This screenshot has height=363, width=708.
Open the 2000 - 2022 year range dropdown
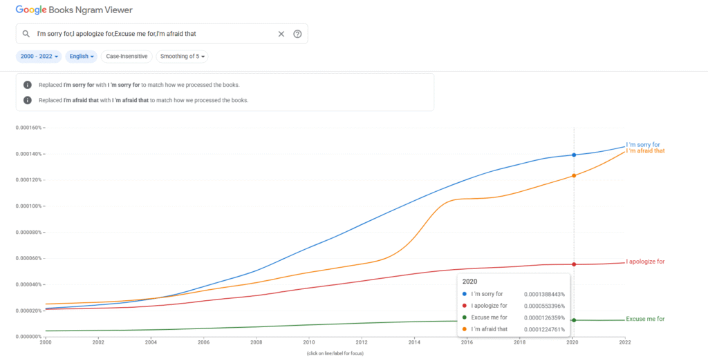(39, 57)
